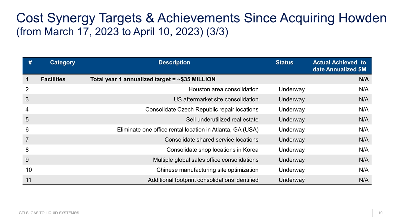Click 'Consolidate Czech Republic repair locations' text

coord(202,110)
